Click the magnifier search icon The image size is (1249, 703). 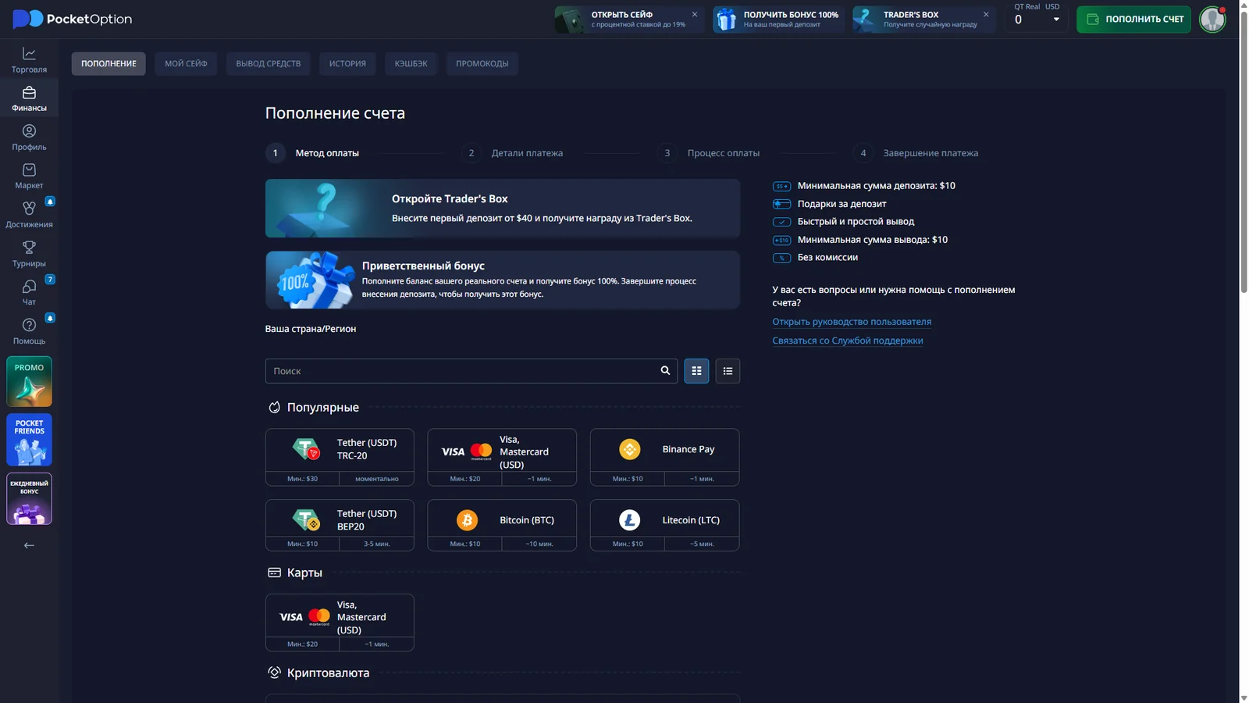(x=665, y=371)
